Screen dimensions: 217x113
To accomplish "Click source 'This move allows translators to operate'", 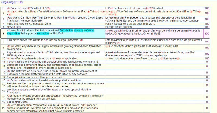I will [x=56, y=41].
